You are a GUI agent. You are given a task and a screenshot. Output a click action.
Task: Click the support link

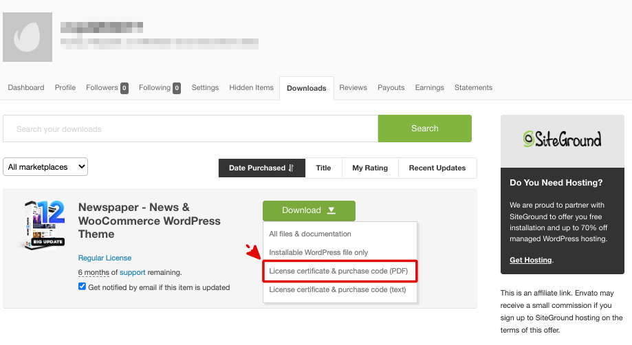[x=133, y=273]
